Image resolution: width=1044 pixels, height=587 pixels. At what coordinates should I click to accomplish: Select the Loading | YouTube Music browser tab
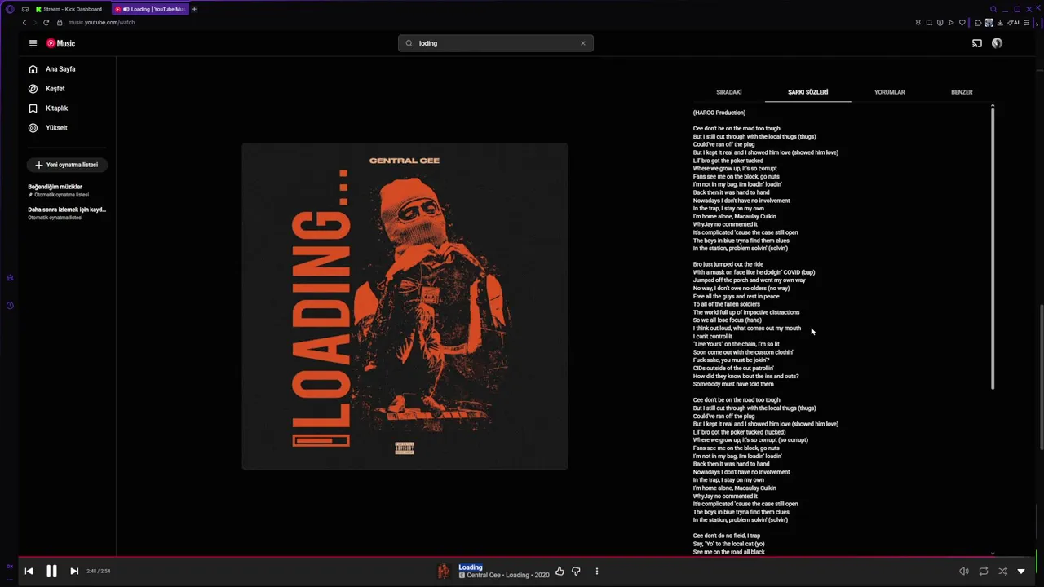[x=150, y=9]
